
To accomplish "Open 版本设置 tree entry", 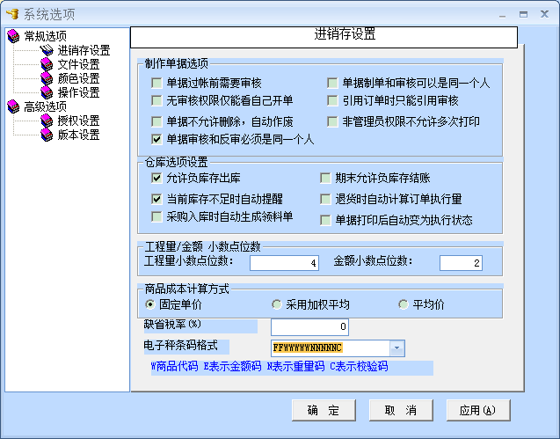I will [x=78, y=135].
